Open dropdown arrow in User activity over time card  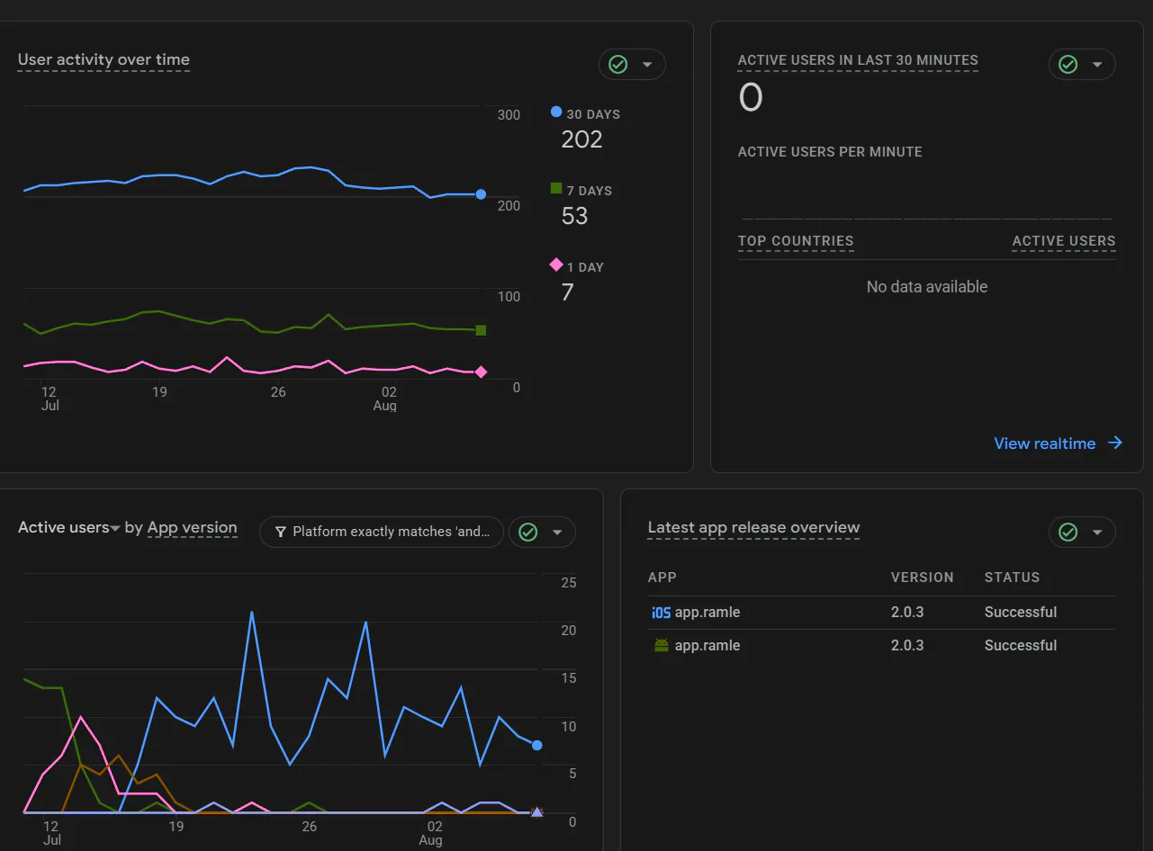[647, 65]
